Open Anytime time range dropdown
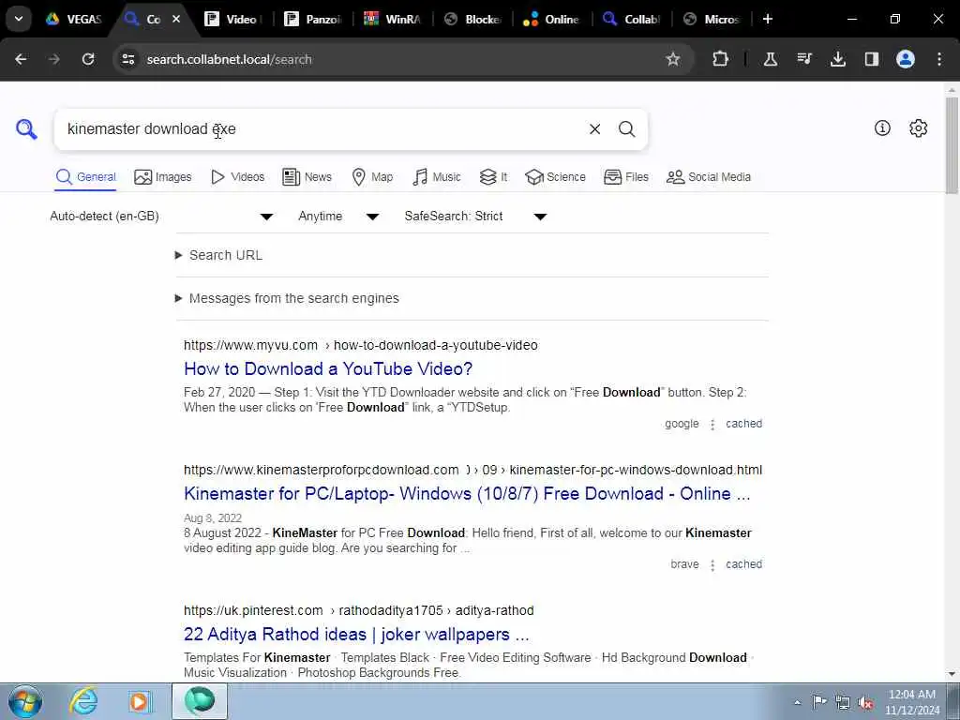The width and height of the screenshot is (960, 720). (x=337, y=217)
